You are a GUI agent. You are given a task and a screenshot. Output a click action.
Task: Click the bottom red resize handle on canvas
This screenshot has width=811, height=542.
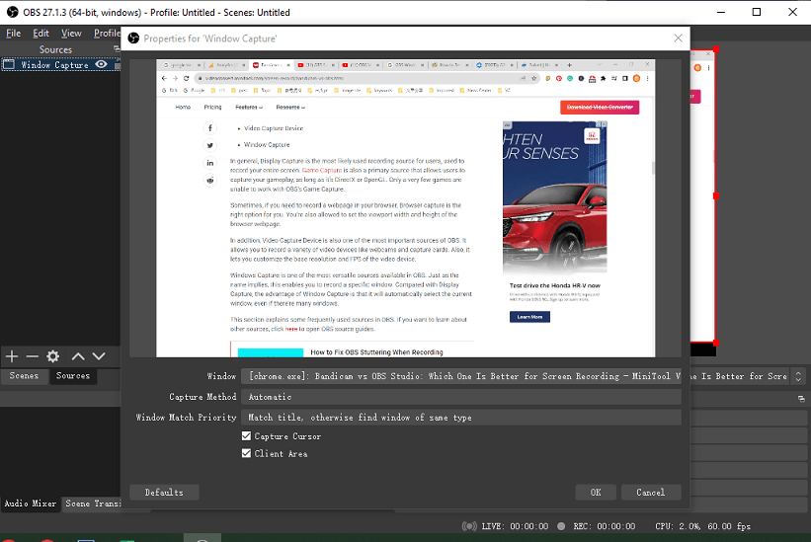click(716, 343)
